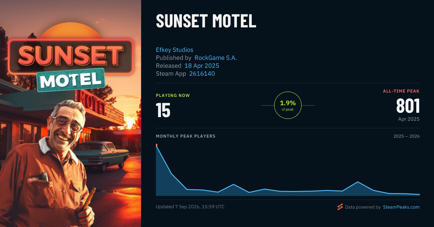Click the release date 18 Apr 2025
Screen dimensions: 434x227
point(202,66)
